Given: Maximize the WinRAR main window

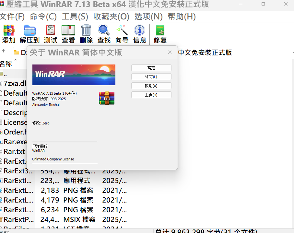Looking at the screenshot, I should (263, 4).
